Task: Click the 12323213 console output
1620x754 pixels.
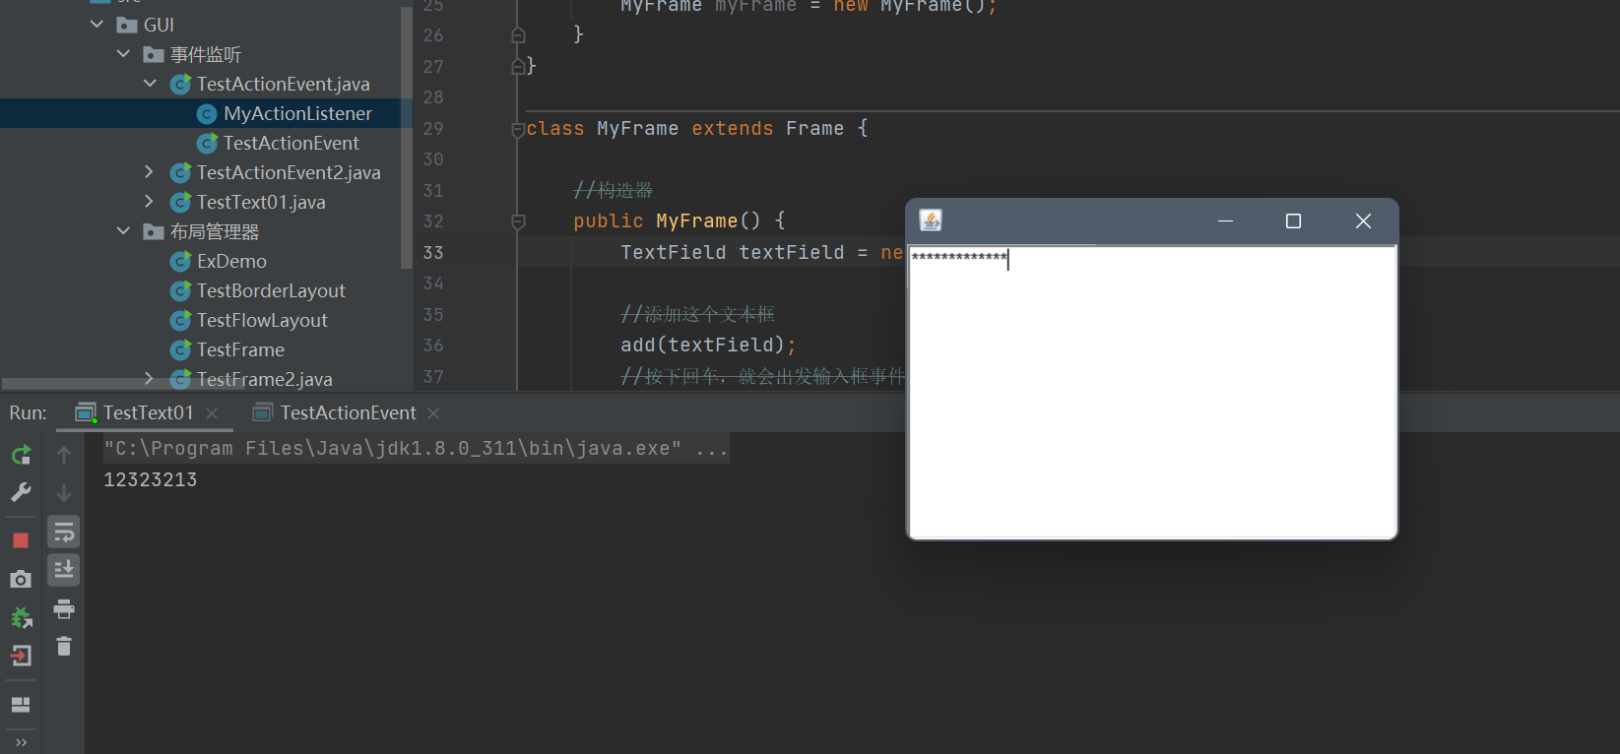Action: coord(151,479)
